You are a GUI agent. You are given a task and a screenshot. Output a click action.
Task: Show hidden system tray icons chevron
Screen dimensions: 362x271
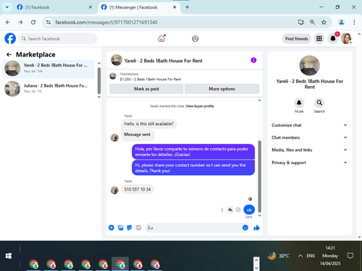[x=300, y=256]
